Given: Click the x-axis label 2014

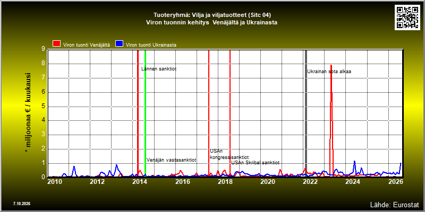Looking at the screenshot, I should (140, 181).
